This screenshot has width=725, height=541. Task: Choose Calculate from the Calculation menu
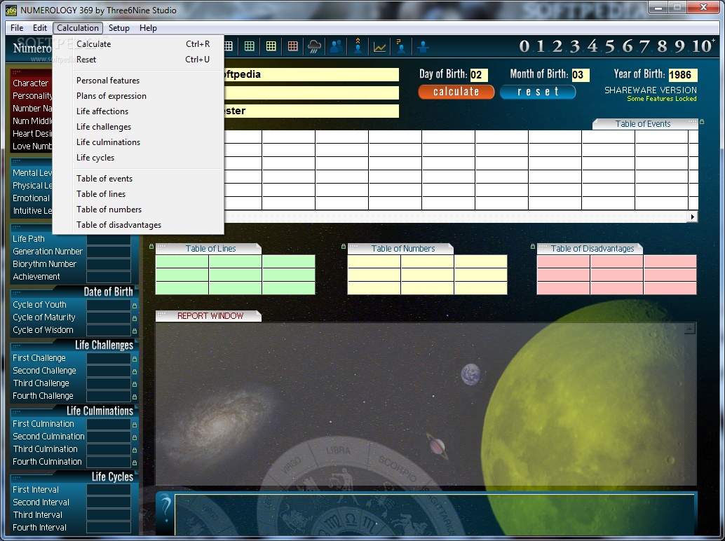pos(138,44)
